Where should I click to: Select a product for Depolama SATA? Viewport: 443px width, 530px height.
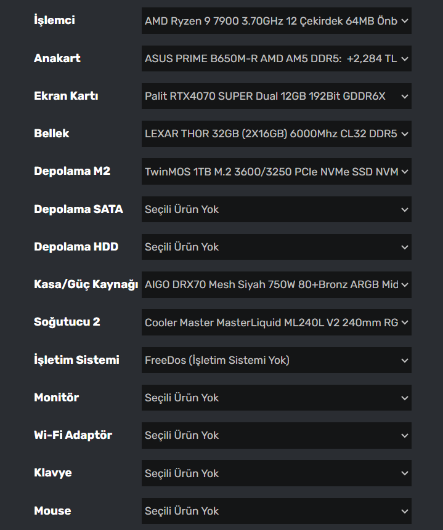point(276,209)
